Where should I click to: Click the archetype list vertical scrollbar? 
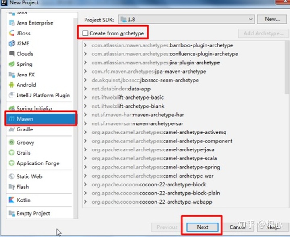pos(287,67)
